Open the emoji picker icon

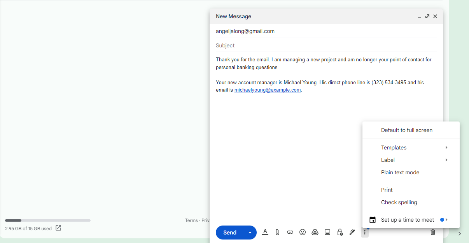pyautogui.click(x=303, y=232)
